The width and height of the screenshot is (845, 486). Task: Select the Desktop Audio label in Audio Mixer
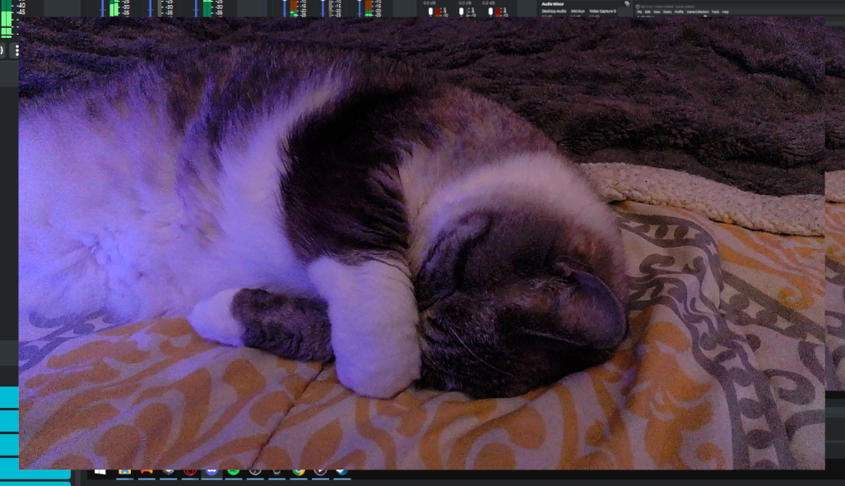click(x=554, y=11)
